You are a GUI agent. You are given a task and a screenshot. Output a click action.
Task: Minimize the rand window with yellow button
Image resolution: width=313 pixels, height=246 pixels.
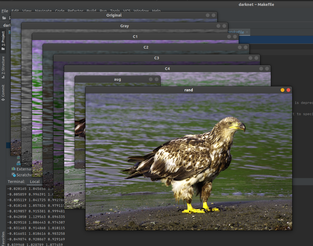[x=283, y=90]
